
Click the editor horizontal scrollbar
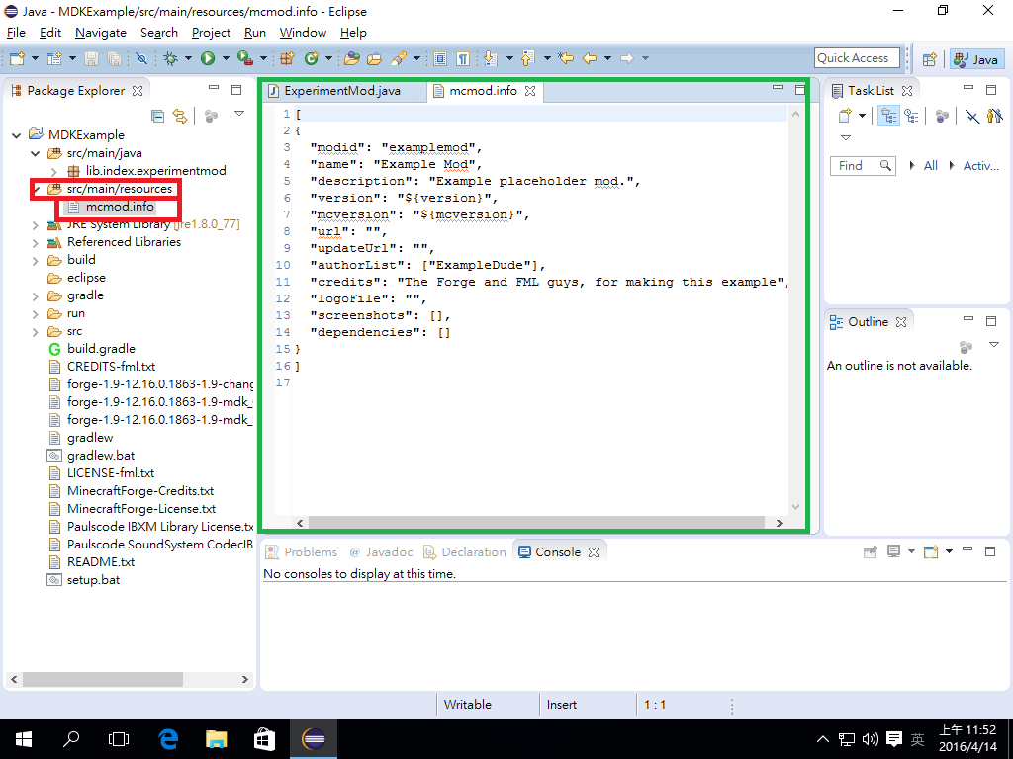pos(537,523)
